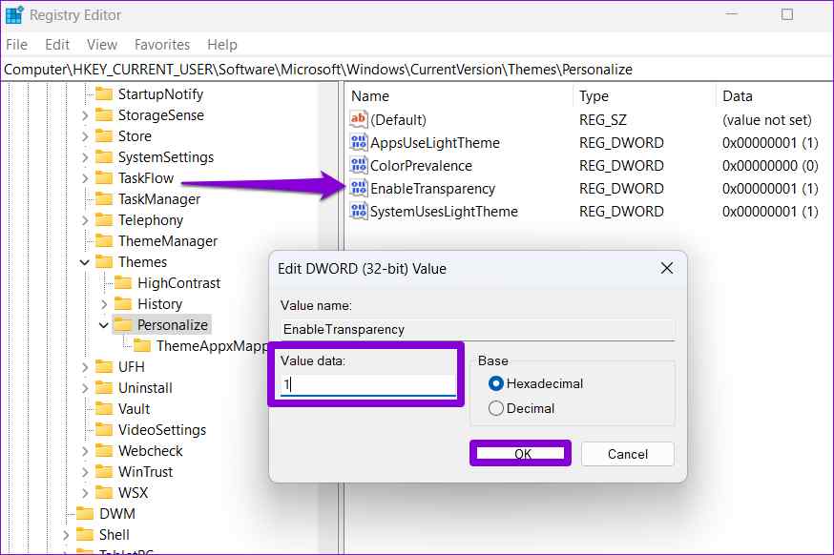The image size is (834, 555).
Task: Close the Edit DWORD dialog with X
Action: coord(666,268)
